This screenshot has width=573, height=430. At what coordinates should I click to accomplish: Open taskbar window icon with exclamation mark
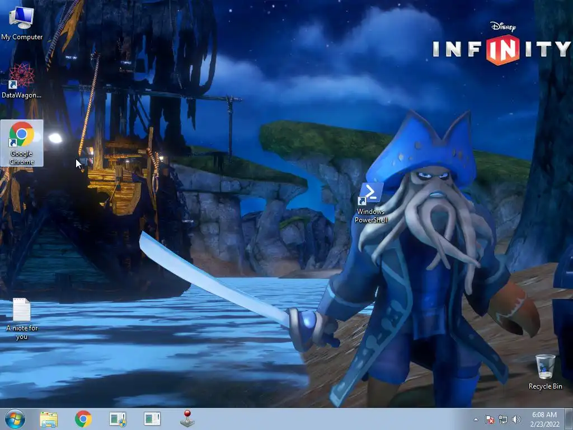pos(152,419)
